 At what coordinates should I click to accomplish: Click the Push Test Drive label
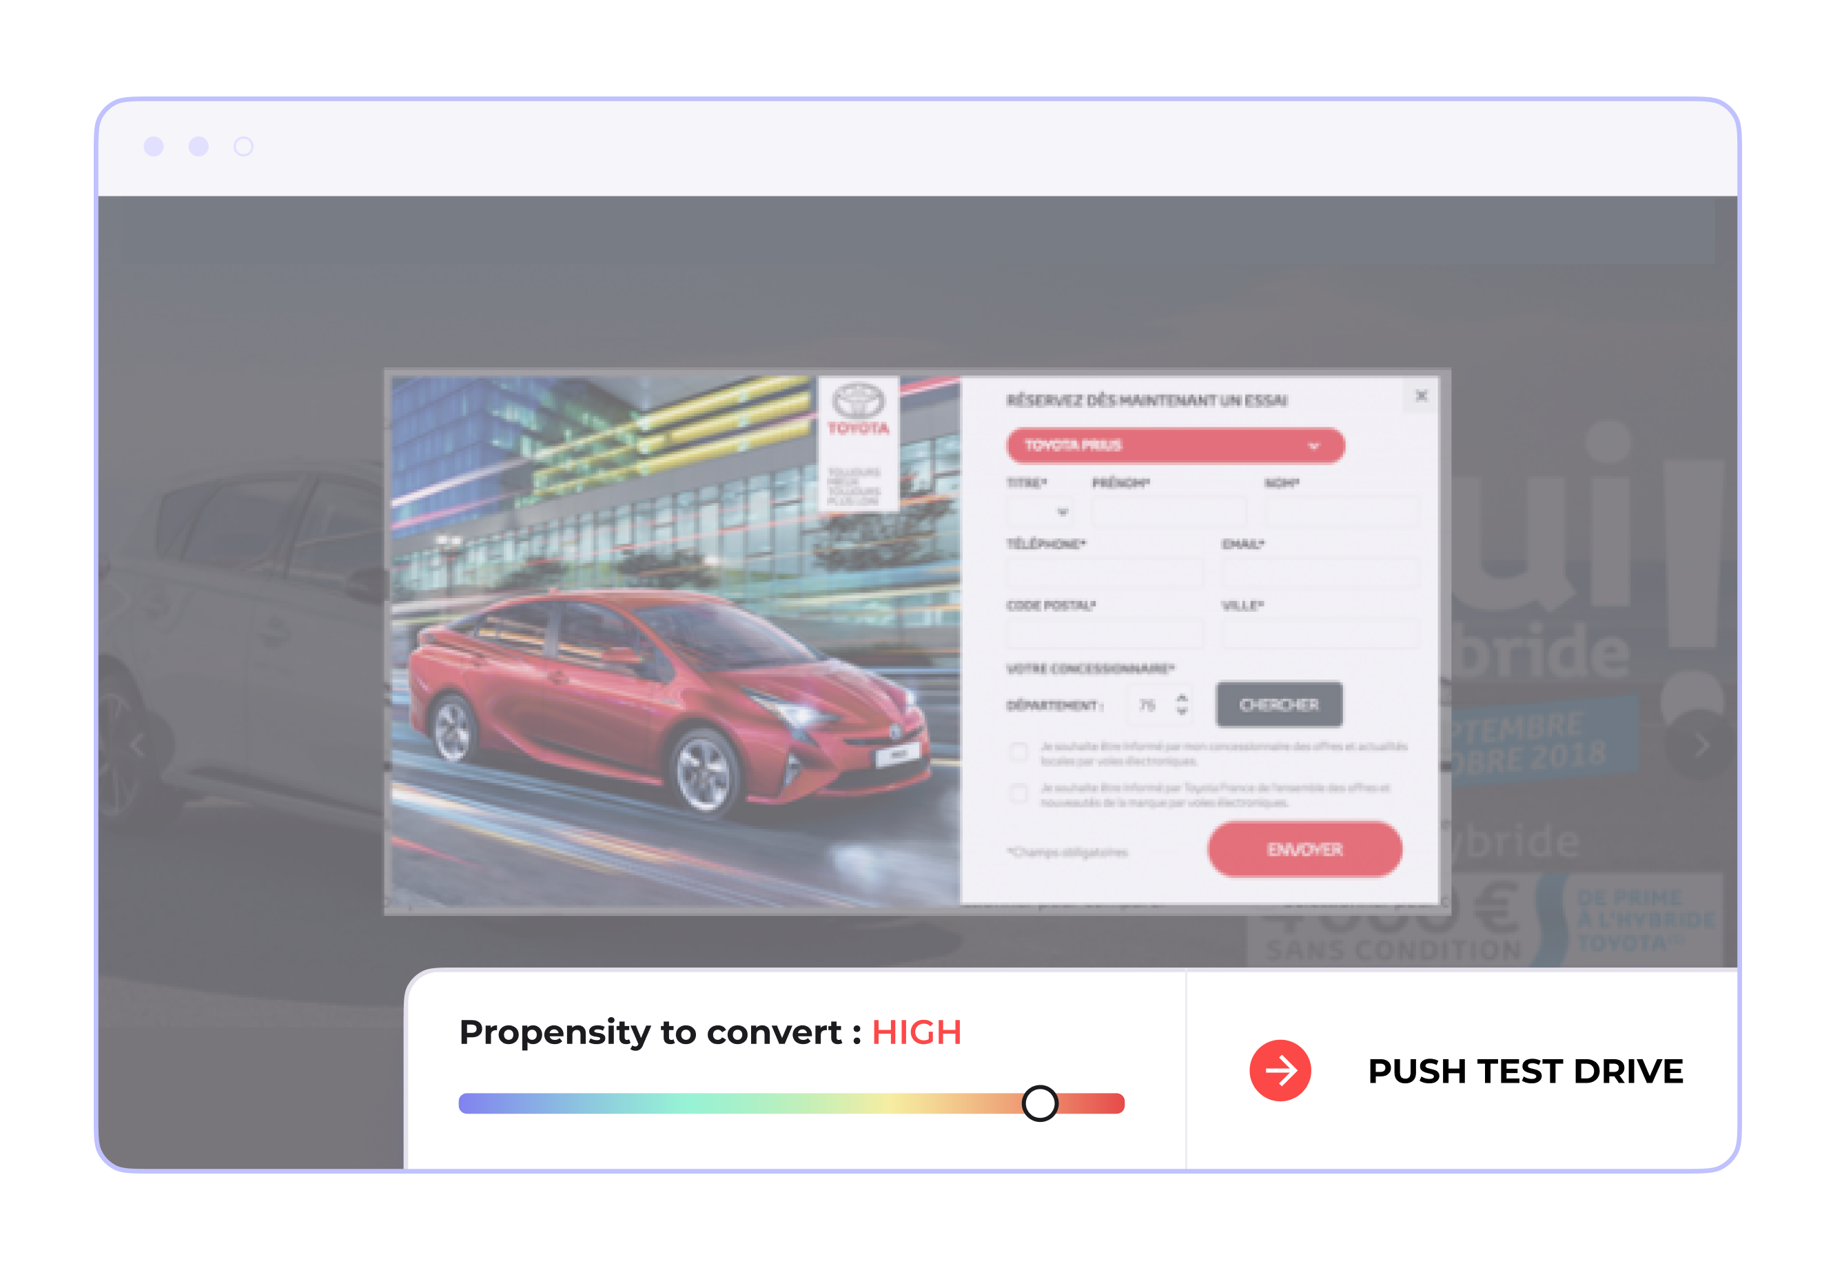[x=1525, y=1071]
